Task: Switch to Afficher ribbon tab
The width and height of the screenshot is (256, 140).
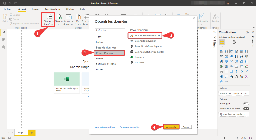Action: point(70,9)
